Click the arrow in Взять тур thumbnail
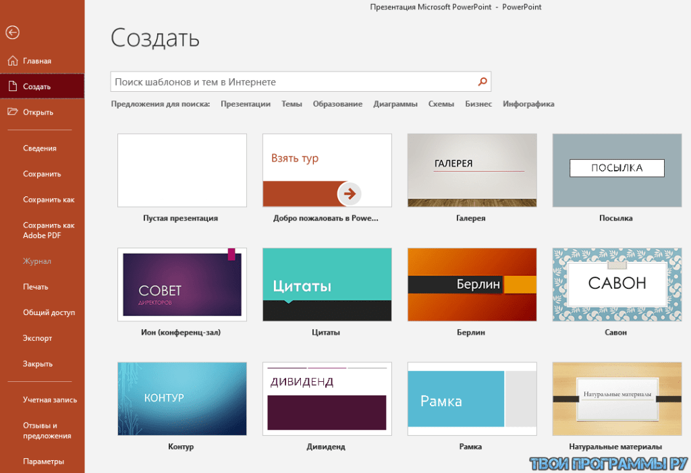Viewport: 691px width, 473px height. pos(349,194)
